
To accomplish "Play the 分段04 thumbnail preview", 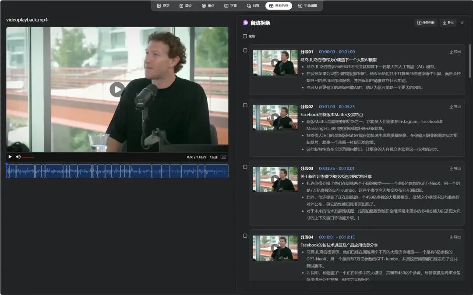I will tap(275, 248).
